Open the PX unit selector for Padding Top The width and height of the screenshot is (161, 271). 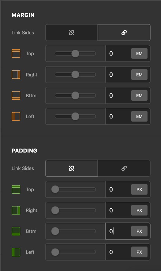coord(139,189)
